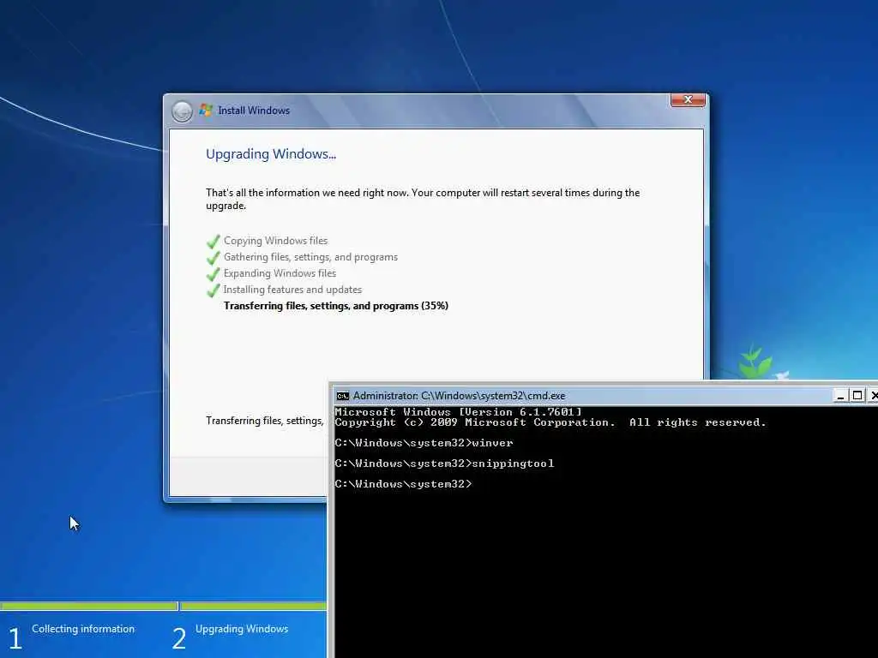This screenshot has width=878, height=658.
Task: Click the green progress bar above Collecting information
Action: [x=88, y=606]
